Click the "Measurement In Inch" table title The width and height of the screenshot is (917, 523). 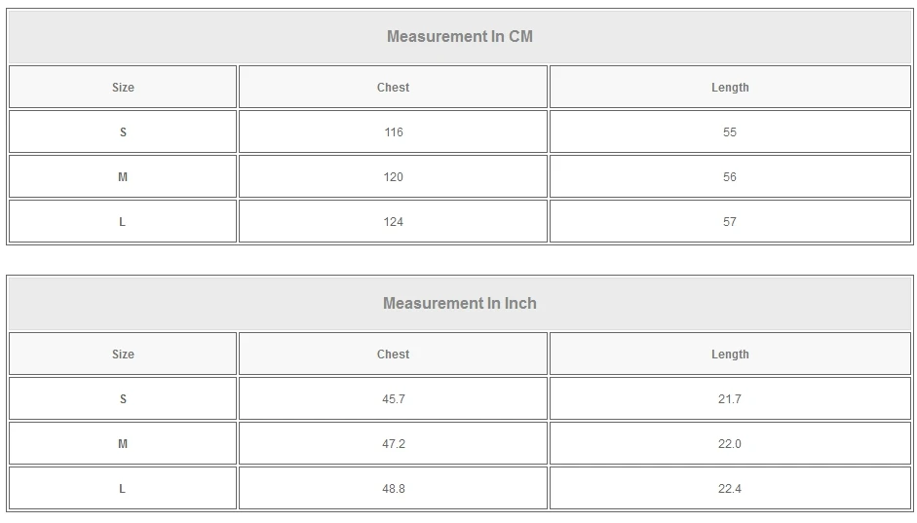click(460, 304)
